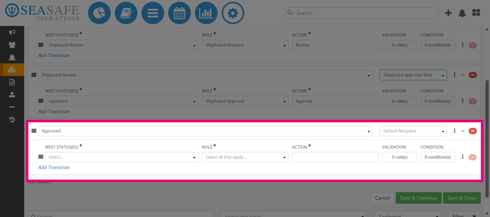Open the Approved status dropdown
The height and width of the screenshot is (217, 490).
tap(205, 131)
